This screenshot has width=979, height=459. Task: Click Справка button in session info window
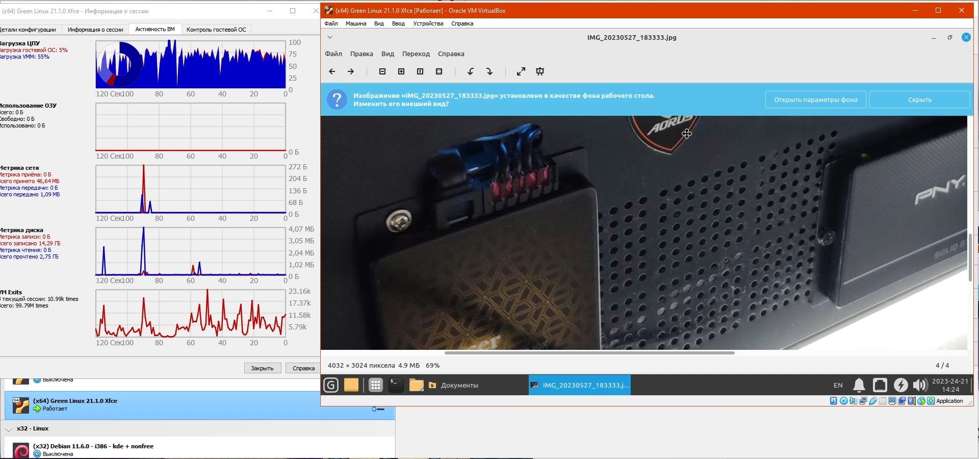(x=304, y=368)
